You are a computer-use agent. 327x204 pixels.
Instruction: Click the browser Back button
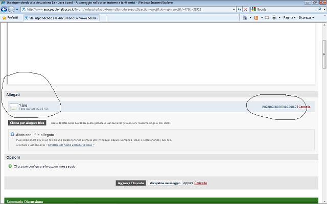pos(5,9)
